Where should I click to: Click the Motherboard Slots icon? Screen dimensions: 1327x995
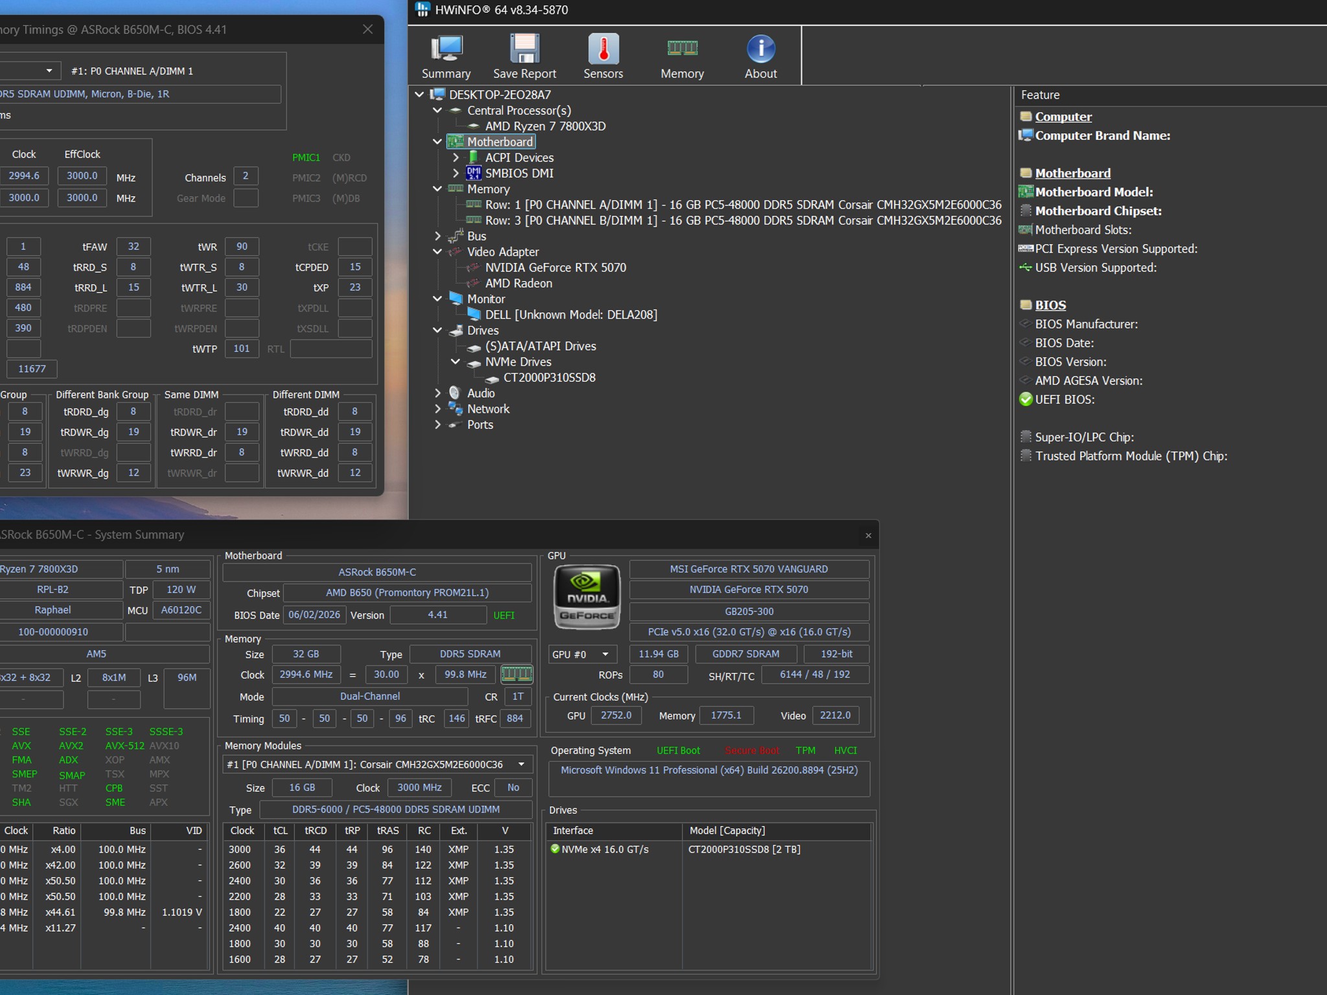1026,230
